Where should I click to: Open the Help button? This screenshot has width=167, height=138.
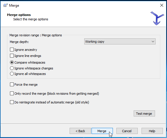(152, 131)
